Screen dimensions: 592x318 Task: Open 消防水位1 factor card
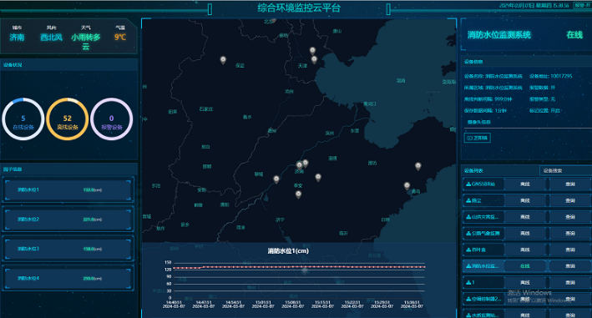click(68, 189)
